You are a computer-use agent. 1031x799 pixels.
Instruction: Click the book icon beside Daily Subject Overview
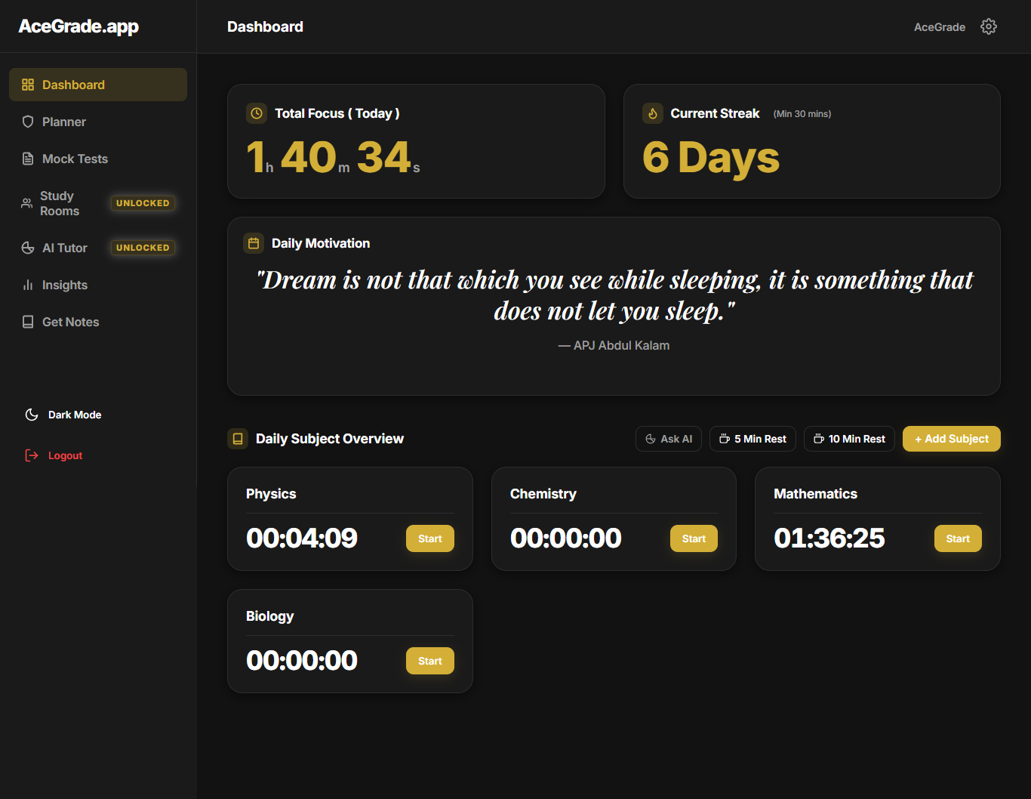(x=238, y=439)
